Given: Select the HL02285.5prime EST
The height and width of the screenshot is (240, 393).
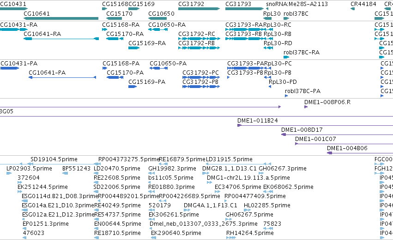Looking at the screenshot, I should 247,210.
